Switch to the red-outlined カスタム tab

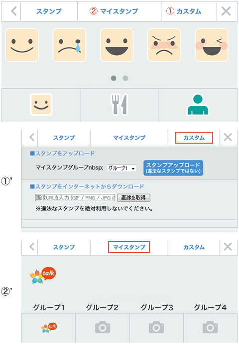(194, 138)
